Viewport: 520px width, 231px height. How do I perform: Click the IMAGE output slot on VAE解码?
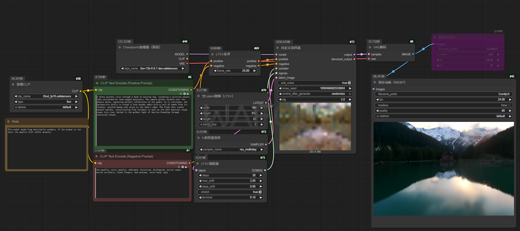tap(413, 54)
